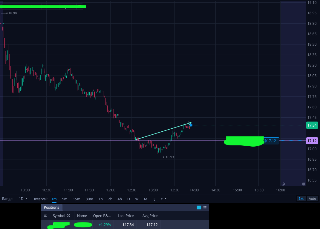Viewport: 320px width, 229px height.
Task: Select the 15m interval button
Action: pyautogui.click(x=76, y=199)
